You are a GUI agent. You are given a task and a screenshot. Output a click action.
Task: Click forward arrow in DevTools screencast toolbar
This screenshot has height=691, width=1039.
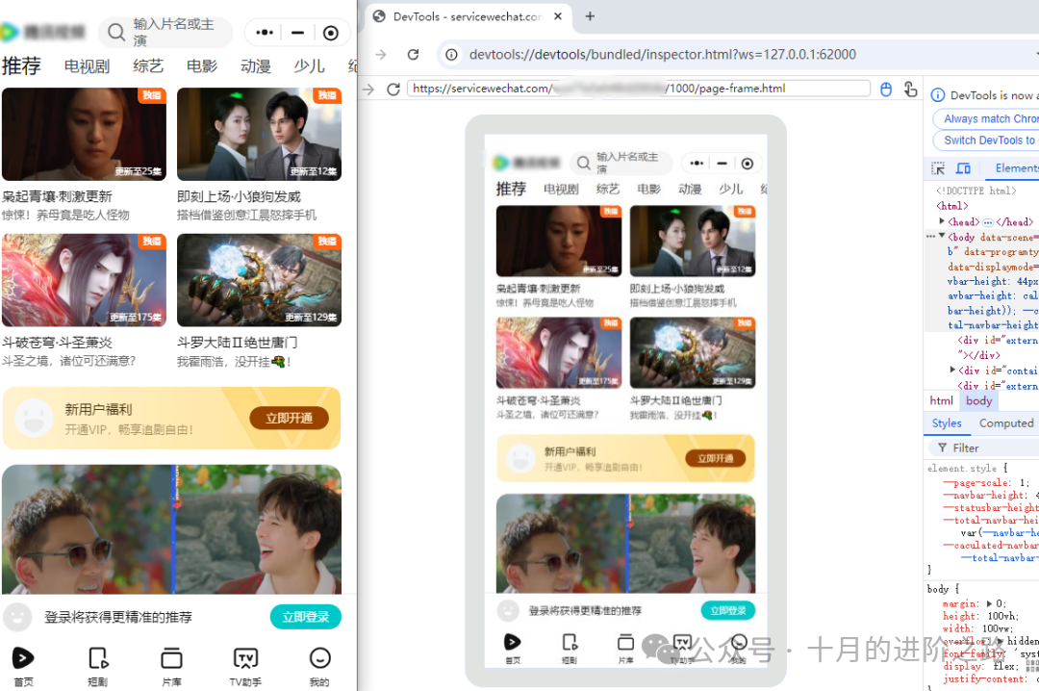tap(368, 89)
